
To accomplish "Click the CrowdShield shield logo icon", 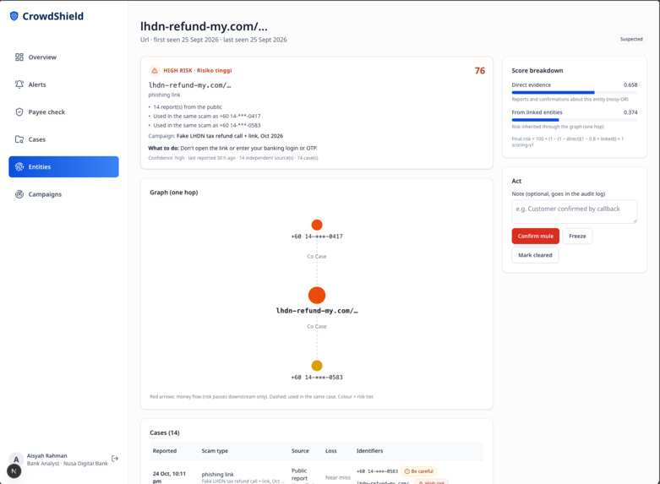I will click(14, 16).
